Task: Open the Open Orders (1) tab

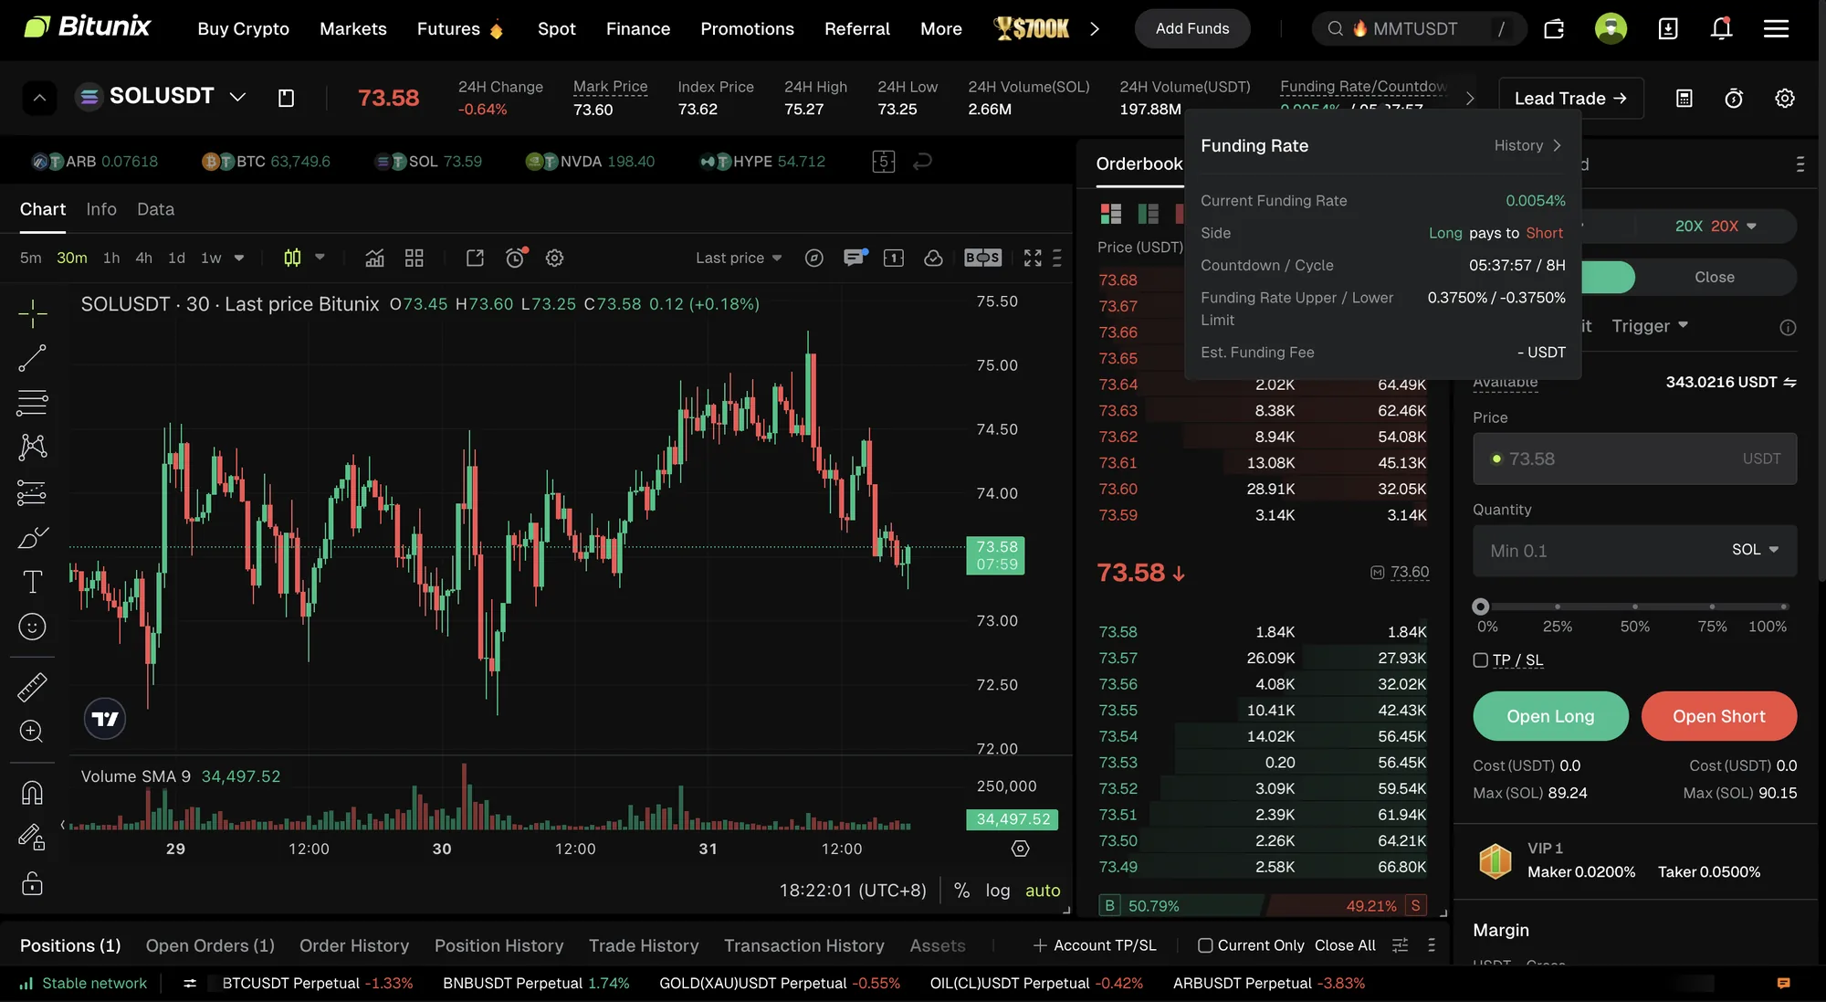Action: tap(210, 945)
